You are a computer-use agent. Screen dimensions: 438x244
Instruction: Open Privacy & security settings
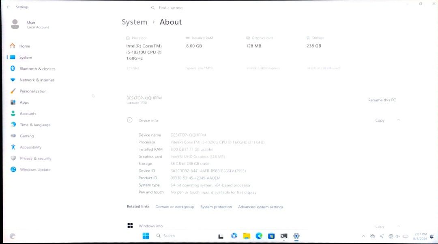35,158
